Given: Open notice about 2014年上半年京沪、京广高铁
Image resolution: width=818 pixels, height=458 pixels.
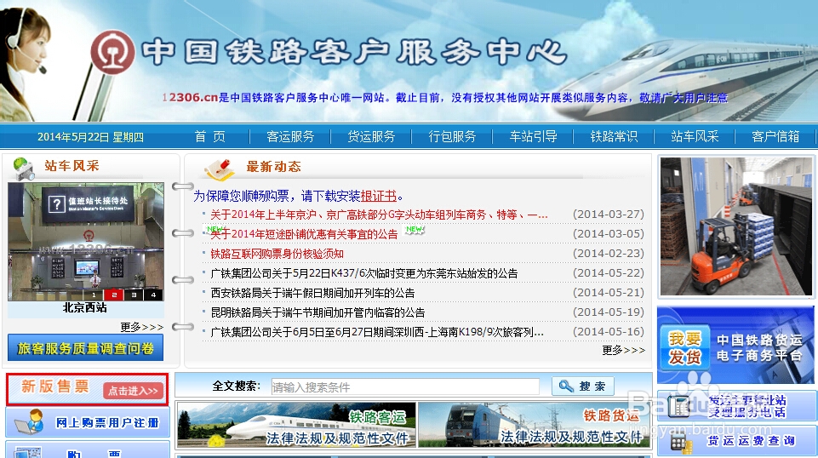Looking at the screenshot, I should [x=379, y=215].
